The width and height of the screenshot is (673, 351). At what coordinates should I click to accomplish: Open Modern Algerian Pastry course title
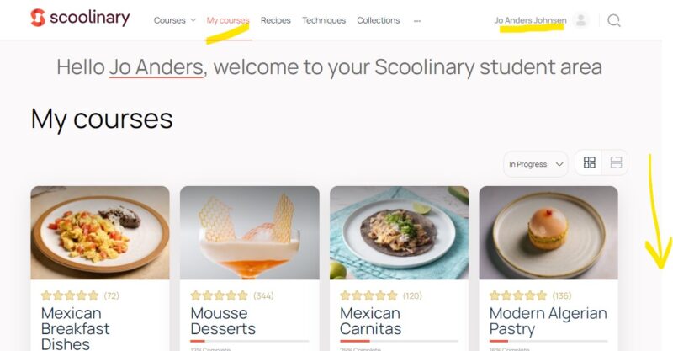coord(548,321)
